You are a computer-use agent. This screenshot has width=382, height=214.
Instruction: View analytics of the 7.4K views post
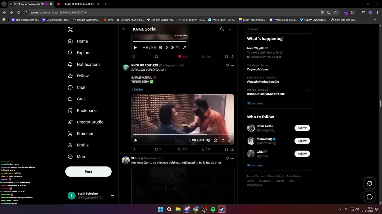(206, 56)
